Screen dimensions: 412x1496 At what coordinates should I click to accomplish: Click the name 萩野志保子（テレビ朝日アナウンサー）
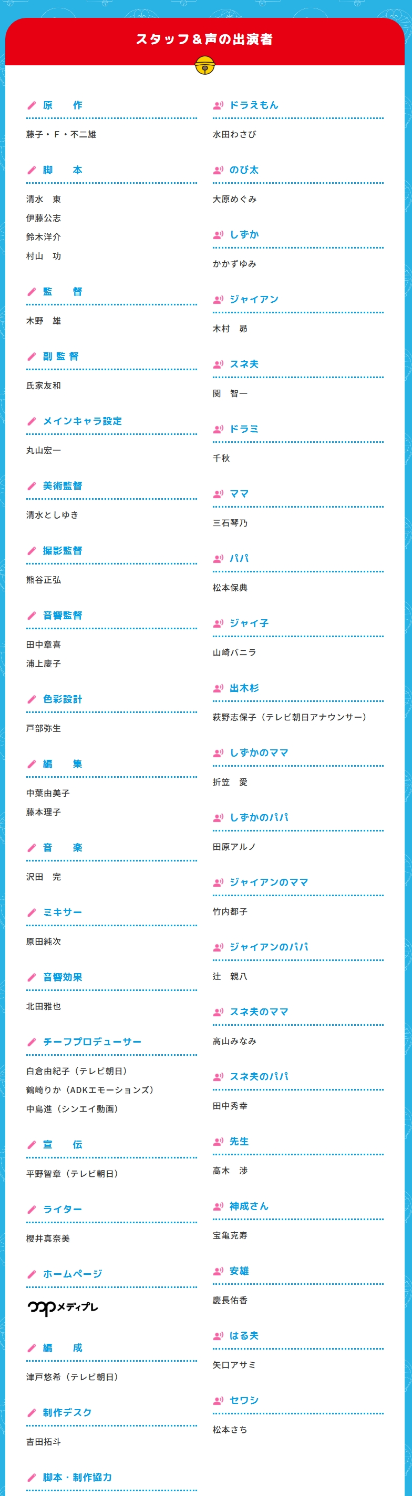pyautogui.click(x=290, y=717)
